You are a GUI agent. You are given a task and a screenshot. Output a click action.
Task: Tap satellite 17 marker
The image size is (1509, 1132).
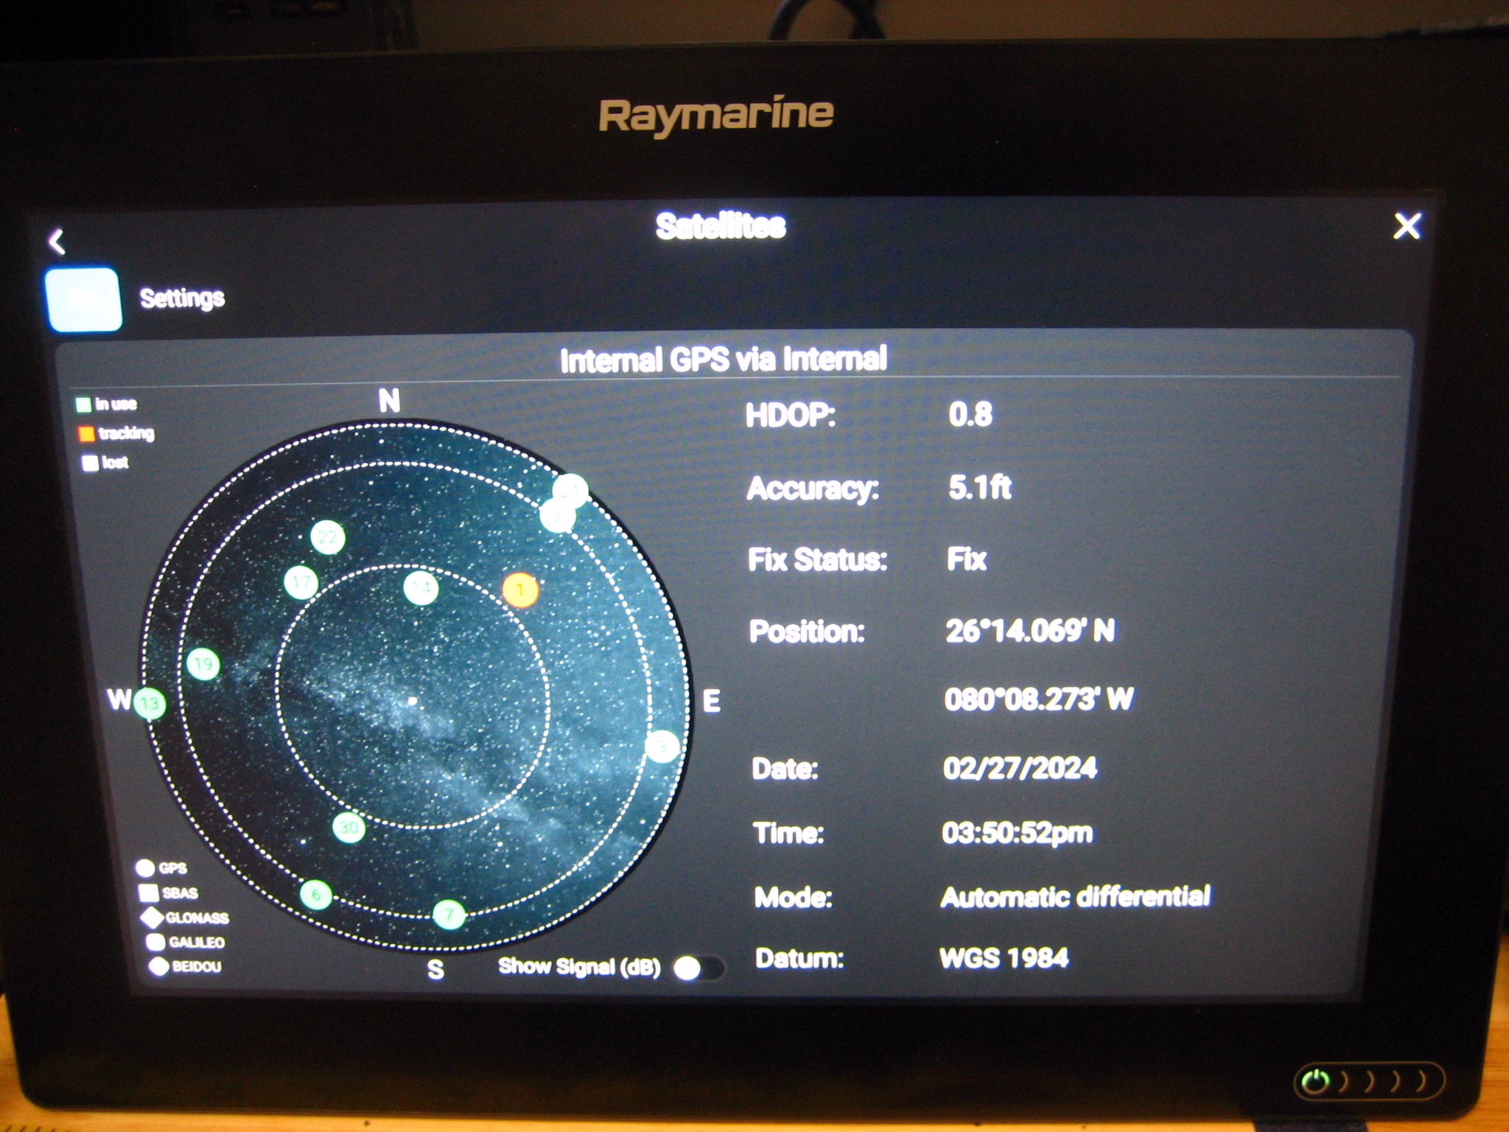[301, 583]
